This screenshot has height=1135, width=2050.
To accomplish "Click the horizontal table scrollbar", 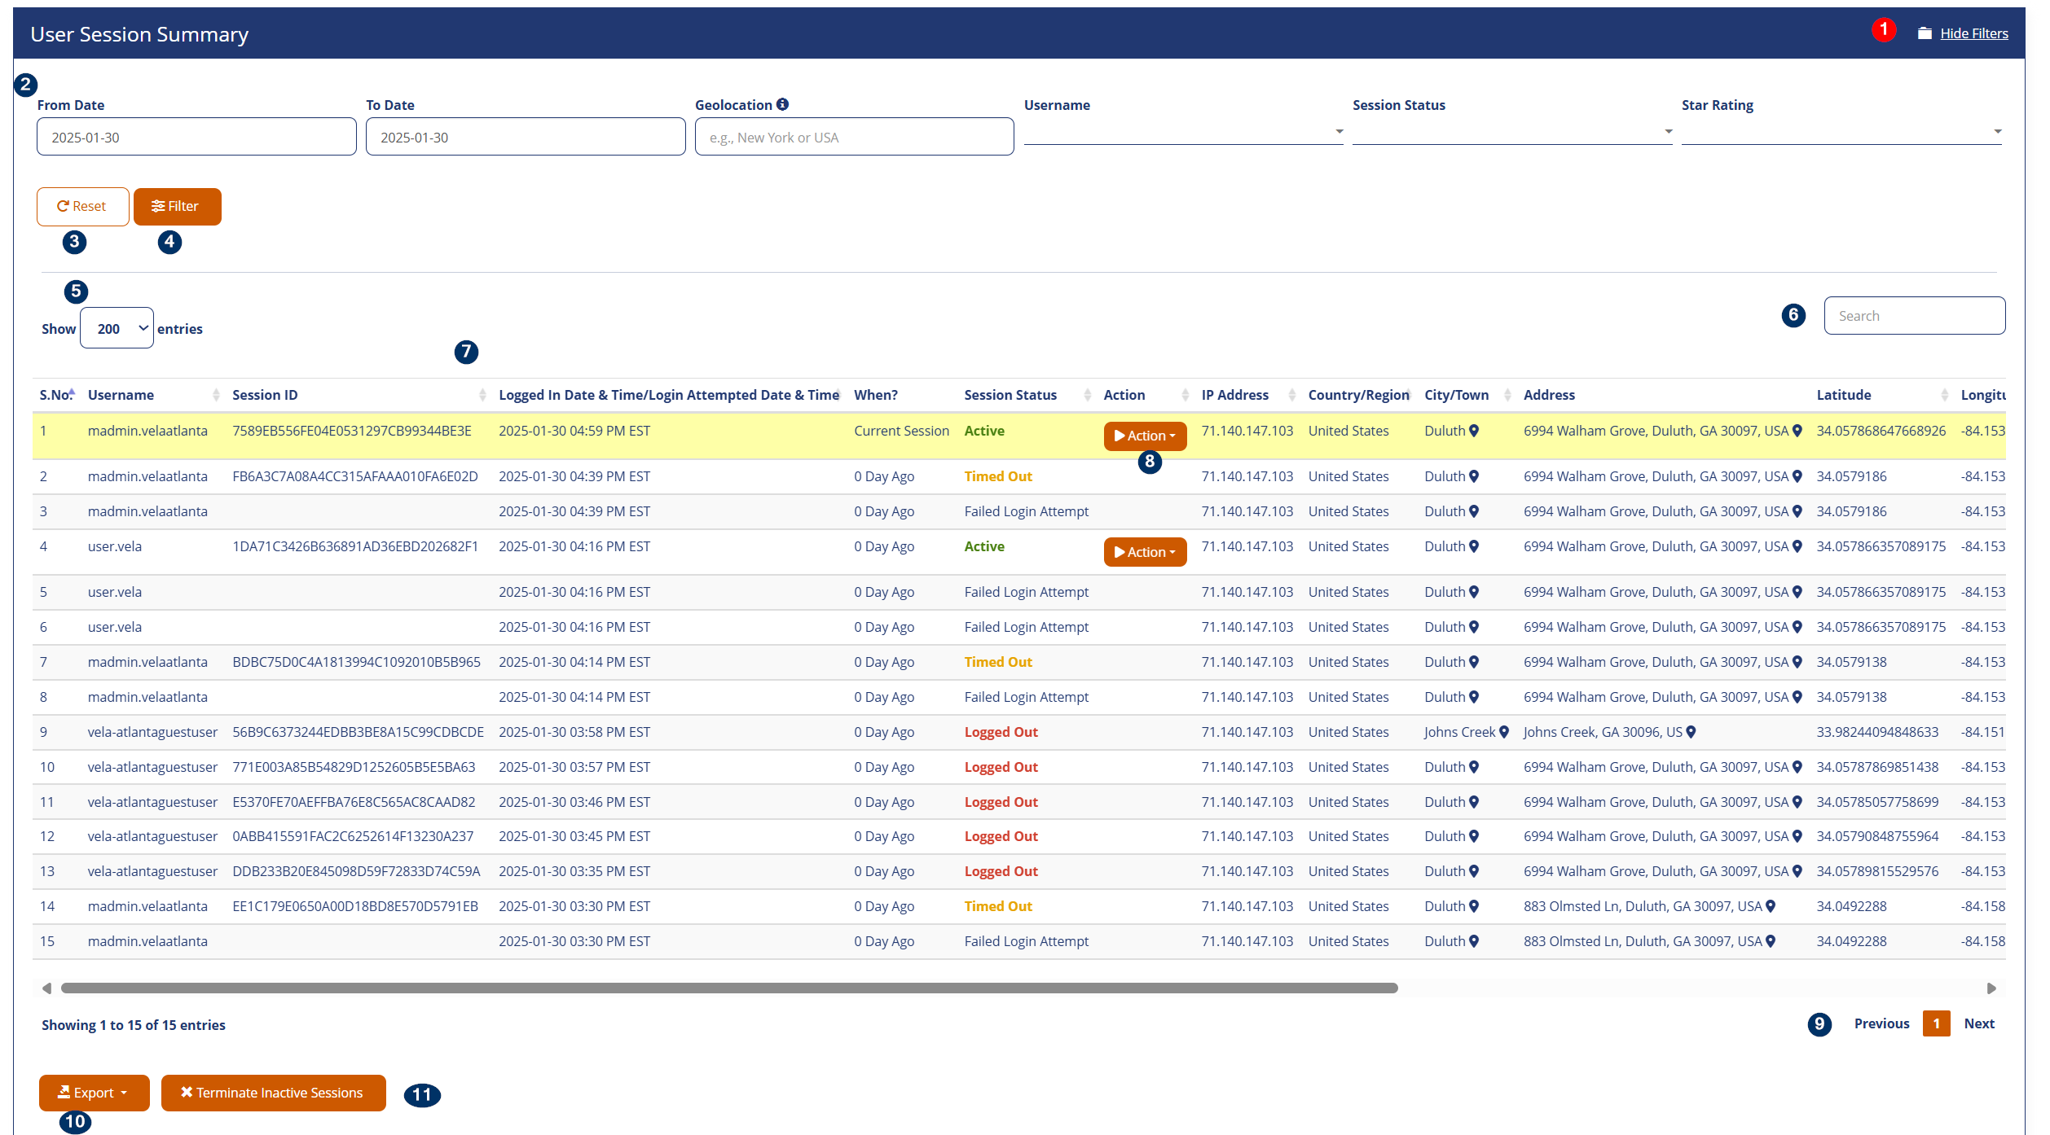I will coord(728,988).
